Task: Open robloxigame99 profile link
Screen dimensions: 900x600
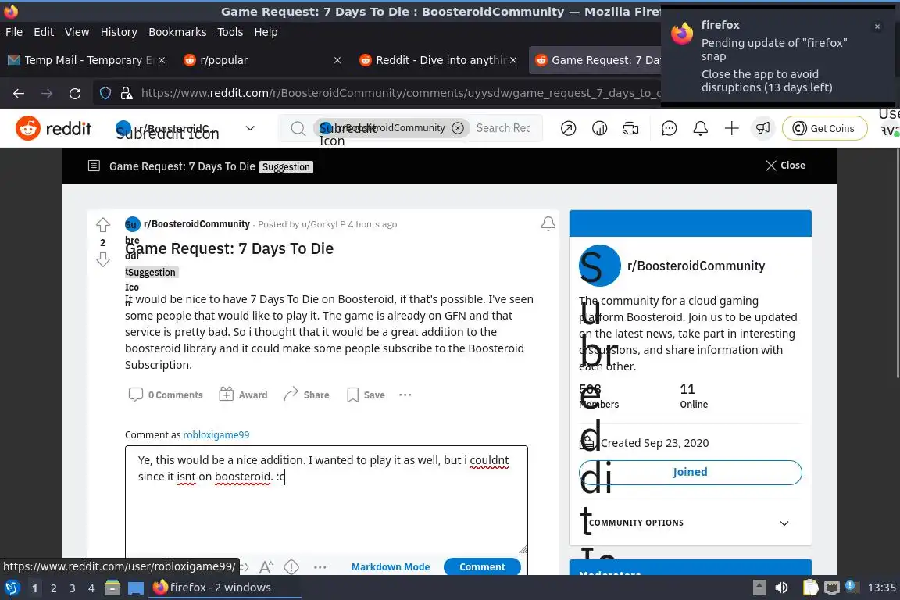Action: click(216, 434)
